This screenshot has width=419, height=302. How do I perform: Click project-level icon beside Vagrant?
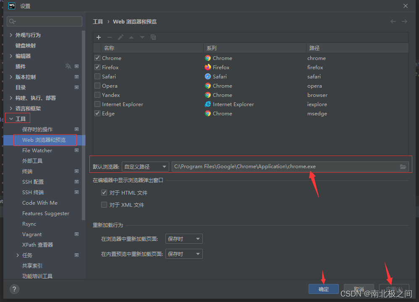[77, 234]
